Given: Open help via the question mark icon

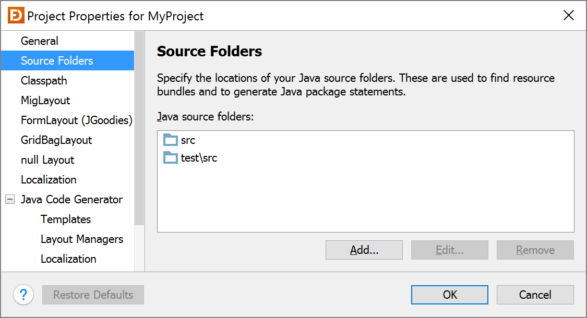Looking at the screenshot, I should point(23,295).
